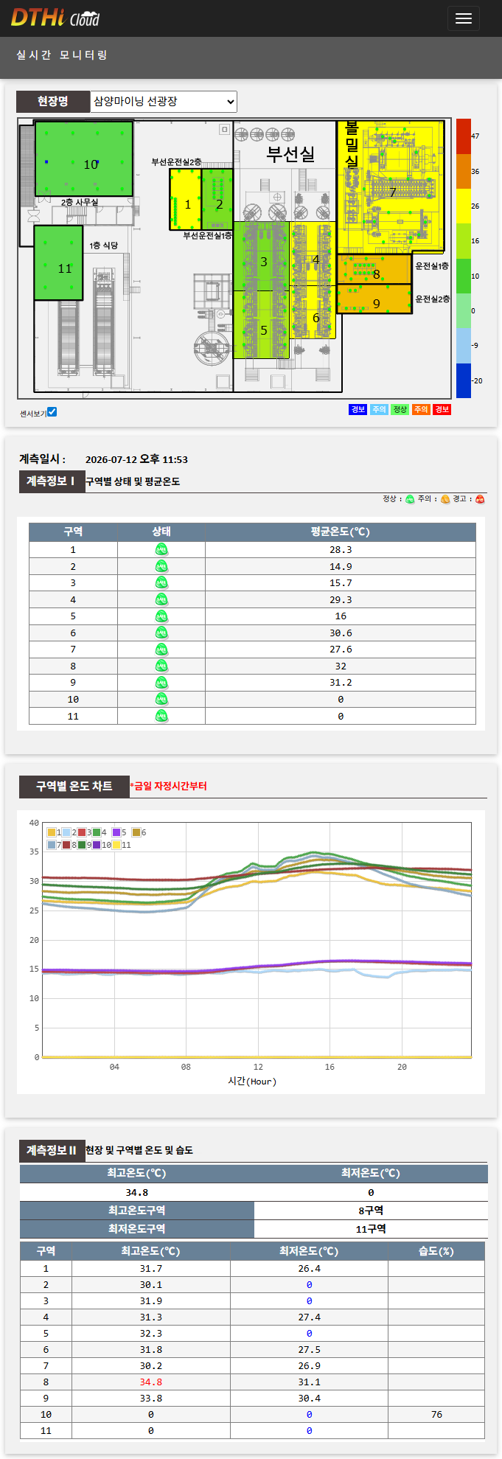Click the red *금일 자정시간부터 note

pos(168,786)
